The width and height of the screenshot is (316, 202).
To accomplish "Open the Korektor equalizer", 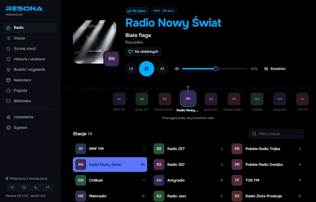I will tap(275, 69).
